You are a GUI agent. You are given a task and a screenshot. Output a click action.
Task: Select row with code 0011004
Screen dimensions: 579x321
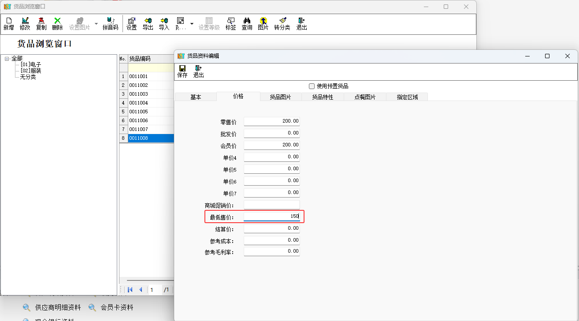[x=151, y=103]
